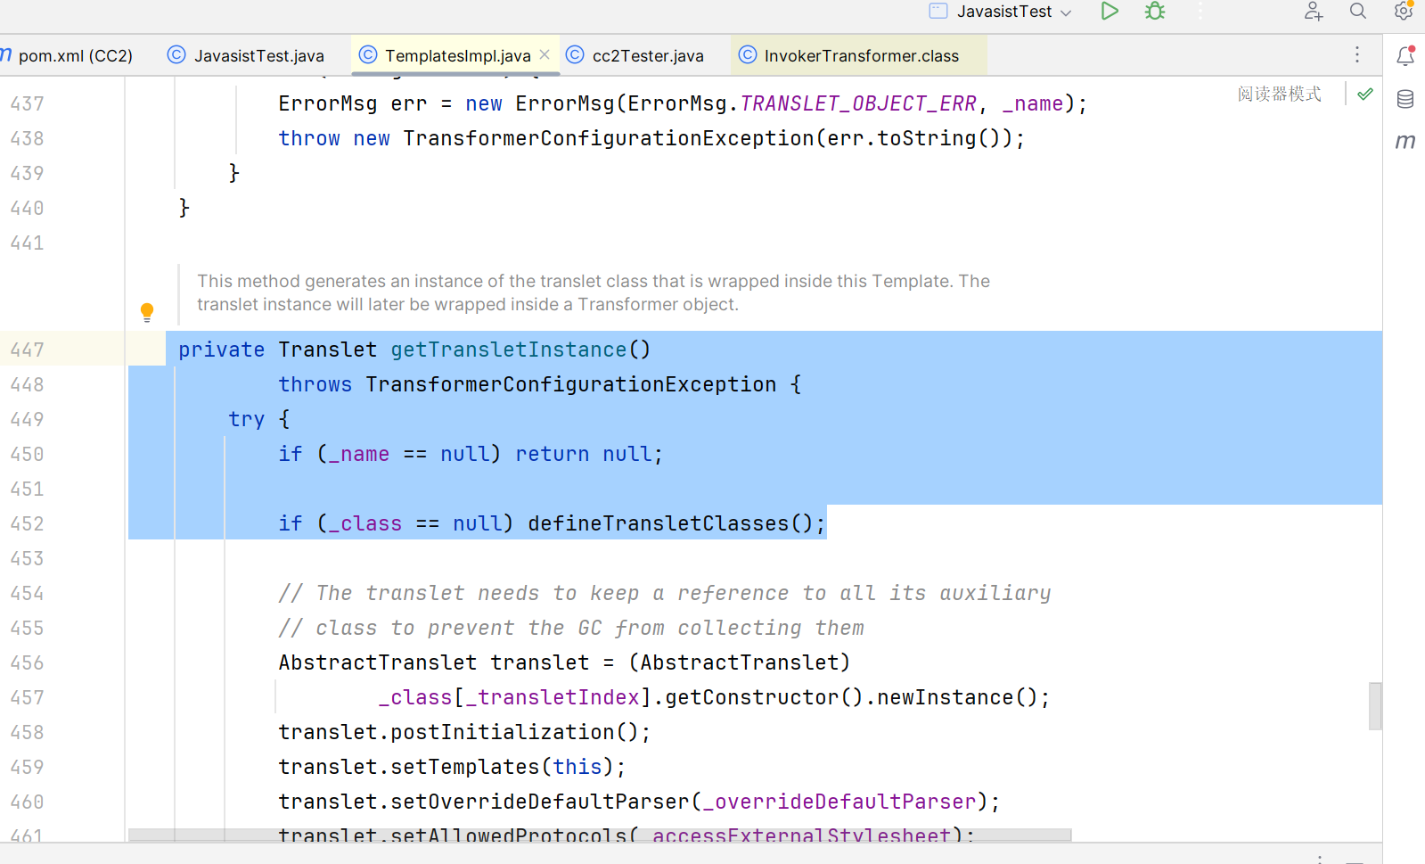Image resolution: width=1425 pixels, height=864 pixels.
Task: Start debugging with the bug icon
Action: [1155, 12]
